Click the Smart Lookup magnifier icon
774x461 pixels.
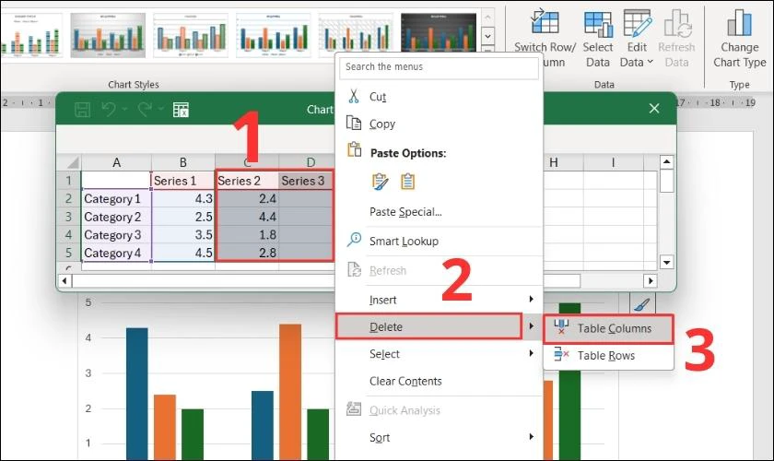(x=354, y=240)
